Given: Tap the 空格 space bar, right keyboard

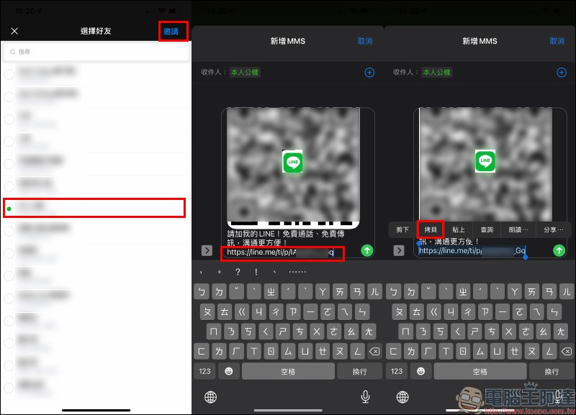Looking at the screenshot, I should click(480, 371).
